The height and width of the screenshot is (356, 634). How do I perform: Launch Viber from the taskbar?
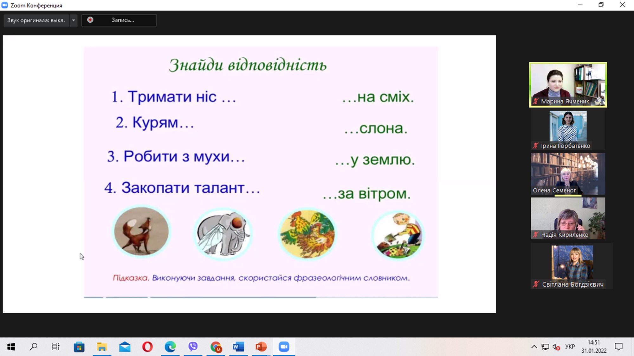(193, 347)
